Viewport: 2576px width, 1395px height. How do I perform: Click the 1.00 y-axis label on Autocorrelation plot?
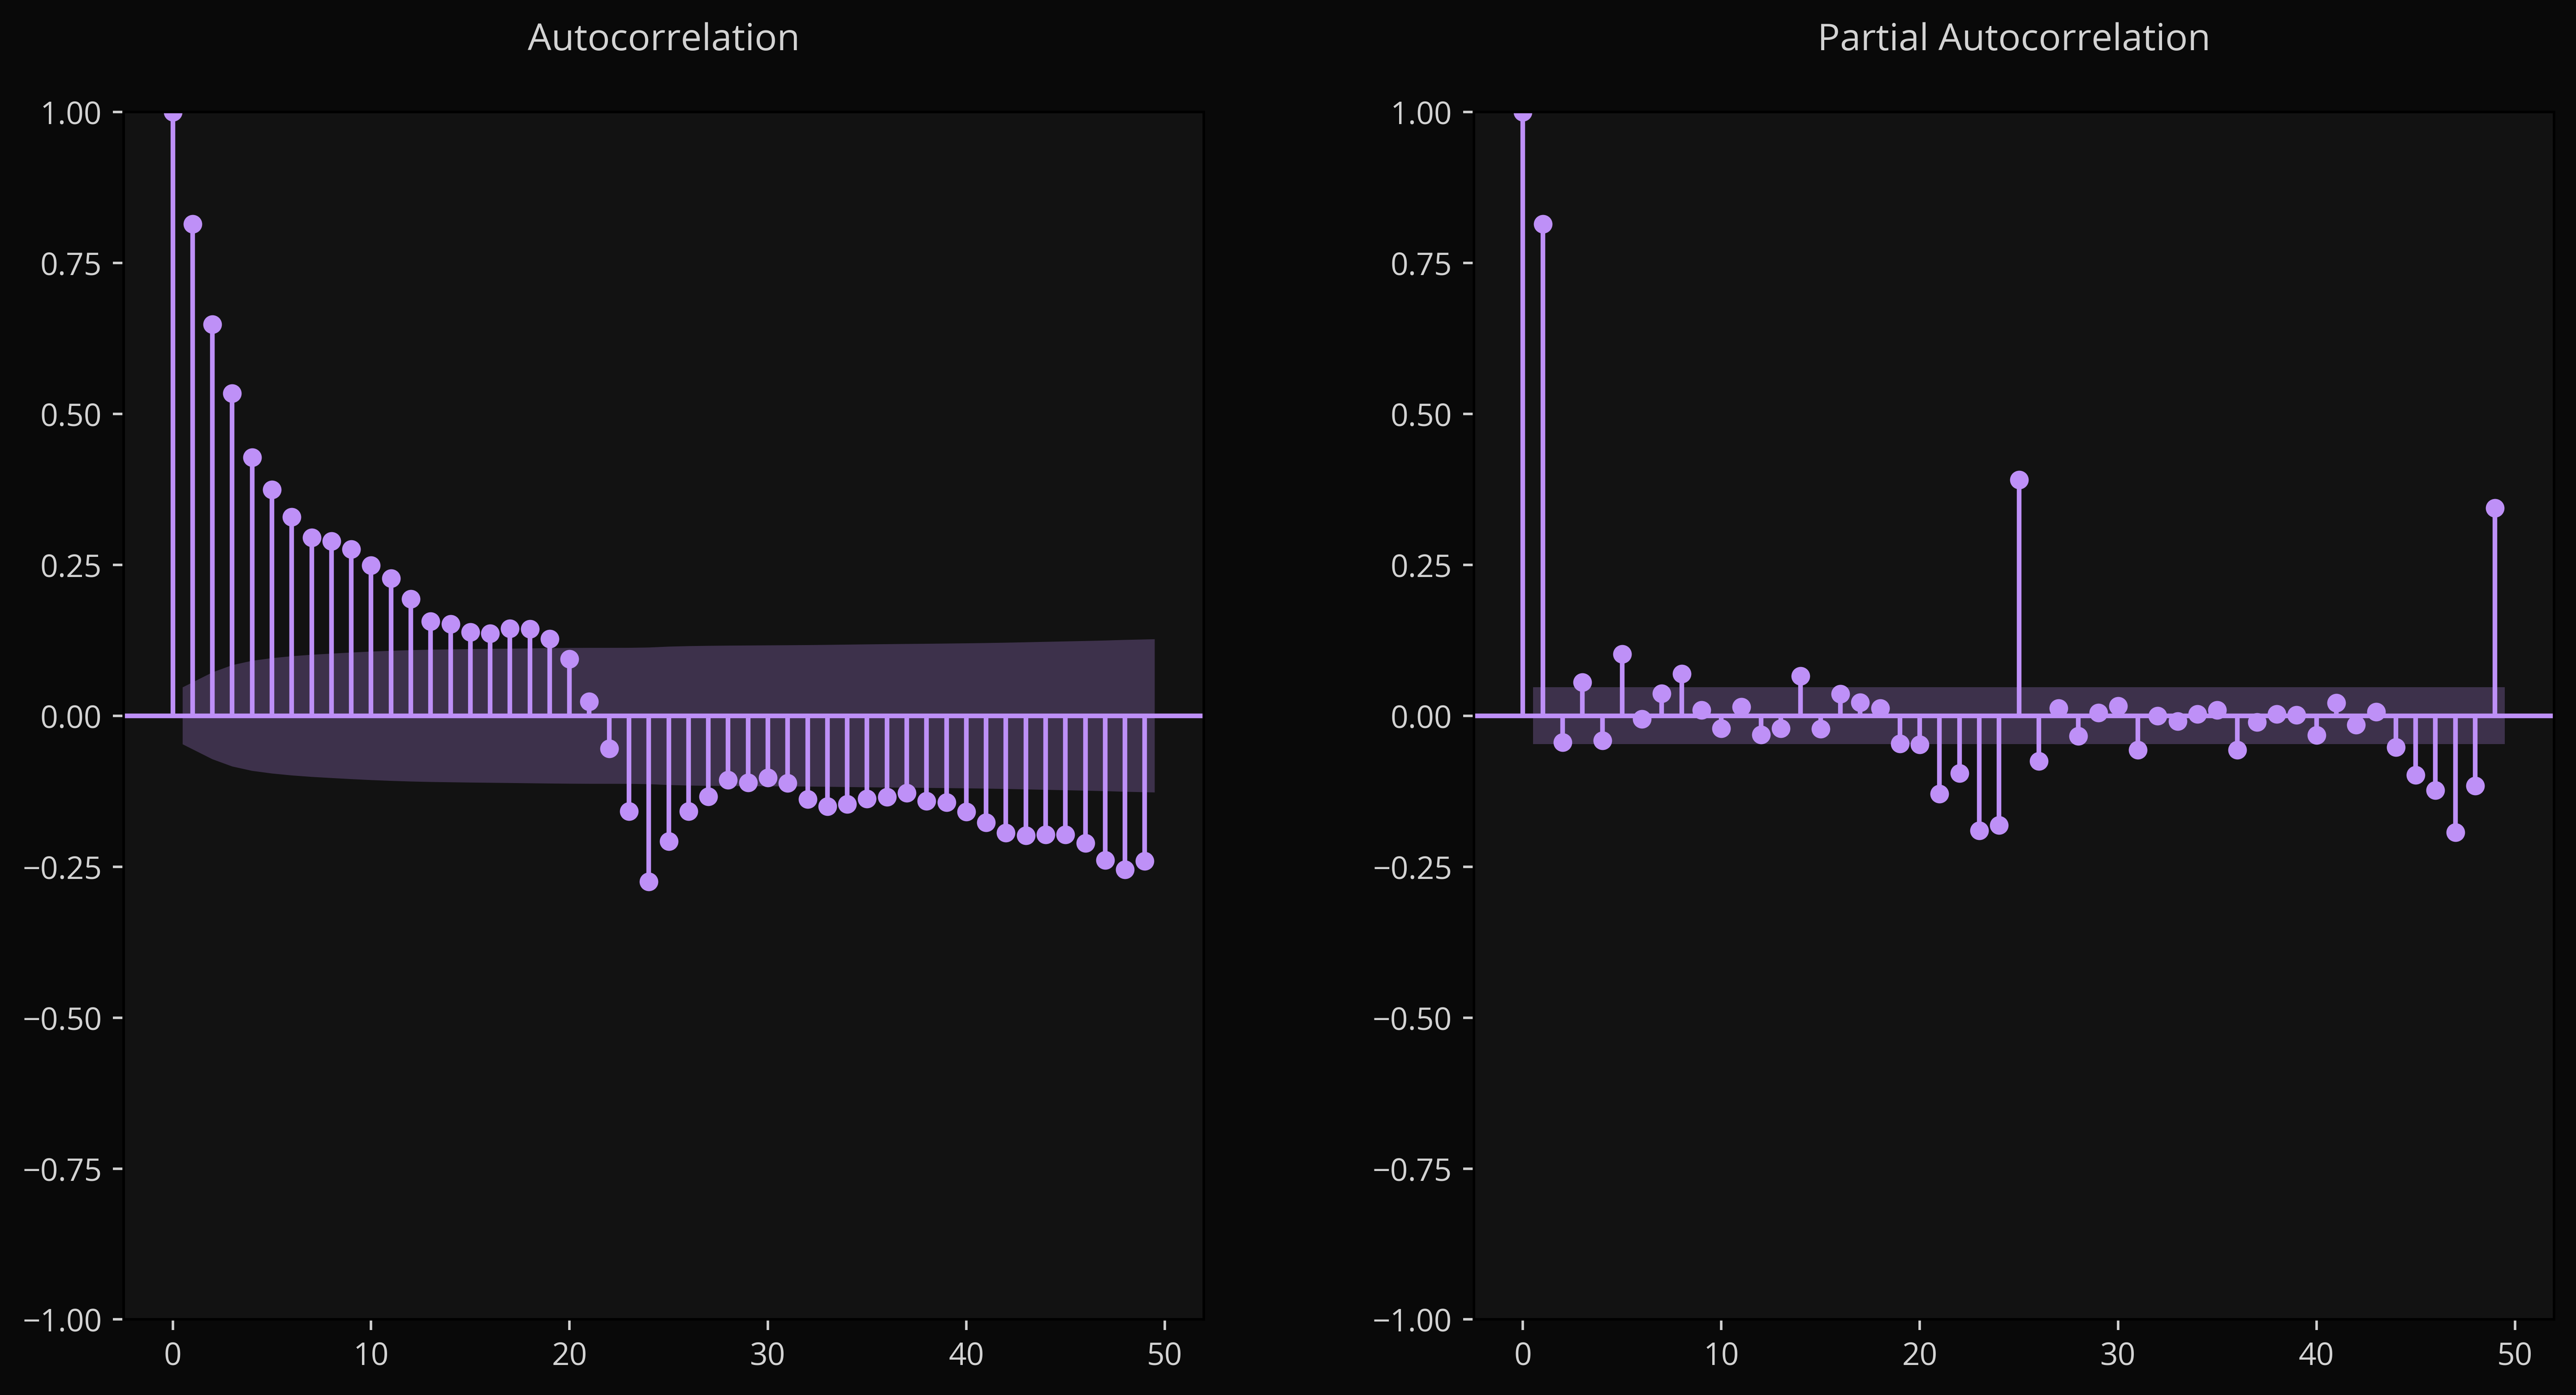coord(71,113)
